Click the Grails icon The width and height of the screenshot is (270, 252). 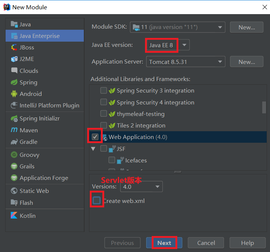[14, 166]
